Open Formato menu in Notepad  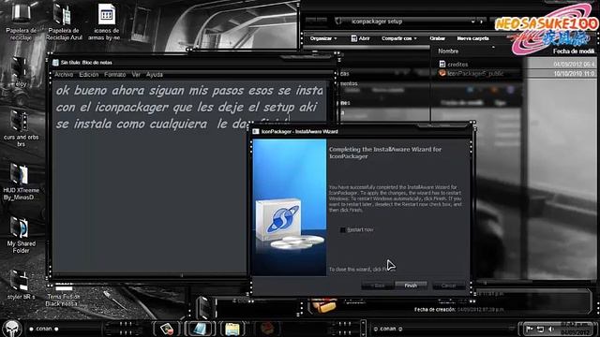click(115, 75)
